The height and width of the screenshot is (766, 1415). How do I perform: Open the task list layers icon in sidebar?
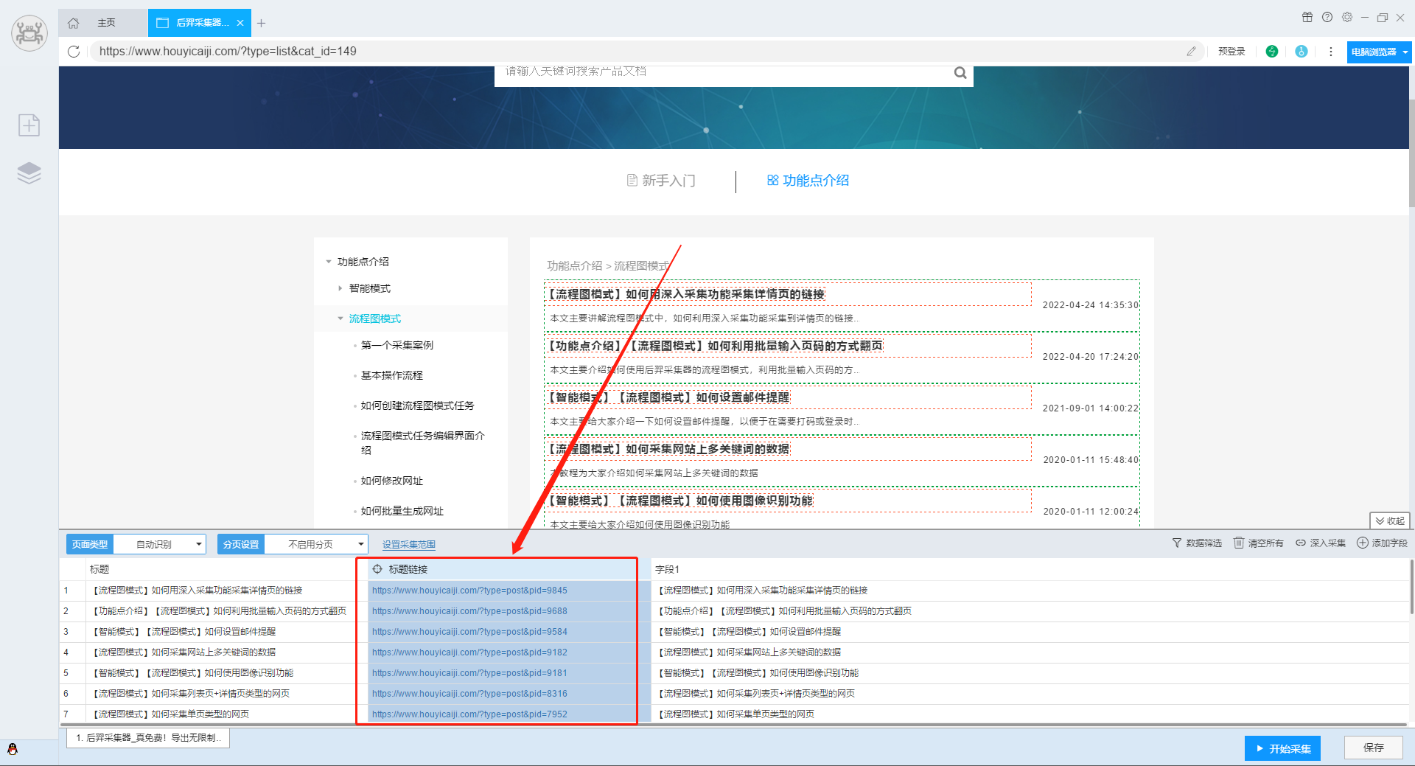[29, 173]
